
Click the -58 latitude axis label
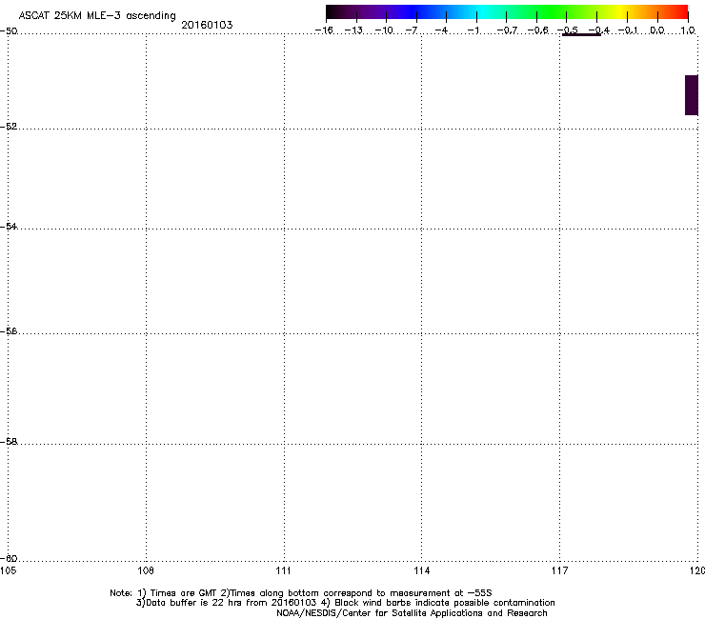point(9,442)
